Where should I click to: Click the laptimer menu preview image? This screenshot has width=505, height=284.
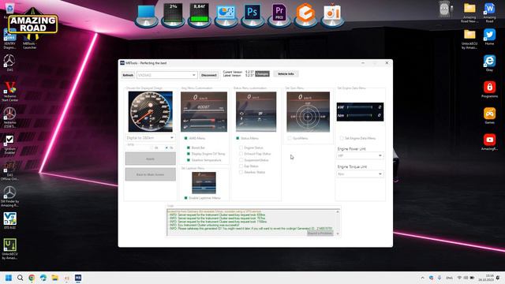point(204,183)
